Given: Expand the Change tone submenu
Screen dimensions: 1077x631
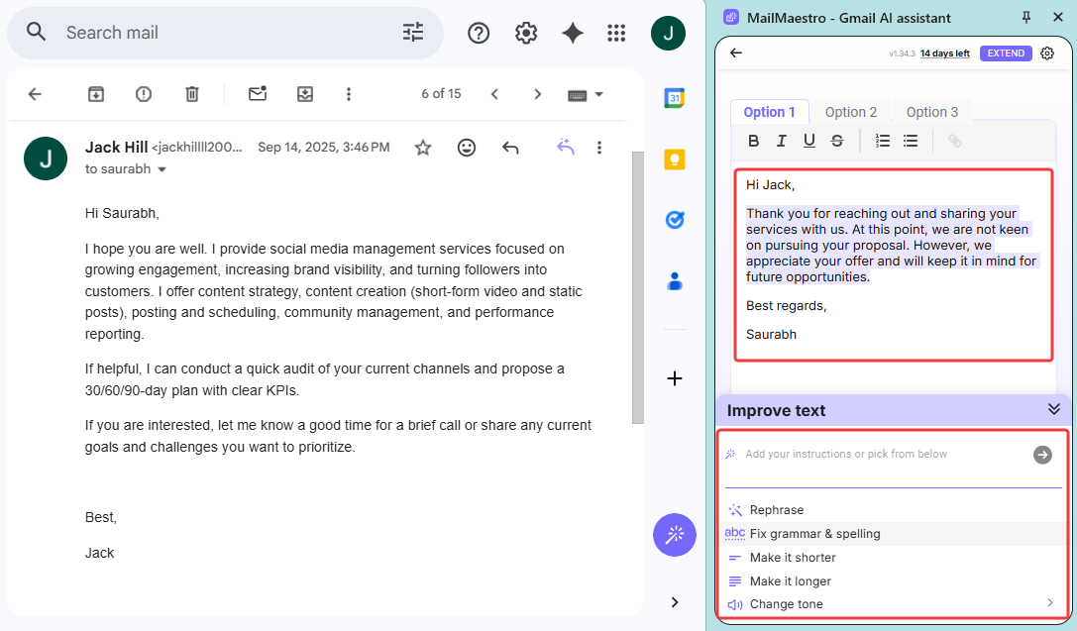Looking at the screenshot, I should tap(1049, 603).
